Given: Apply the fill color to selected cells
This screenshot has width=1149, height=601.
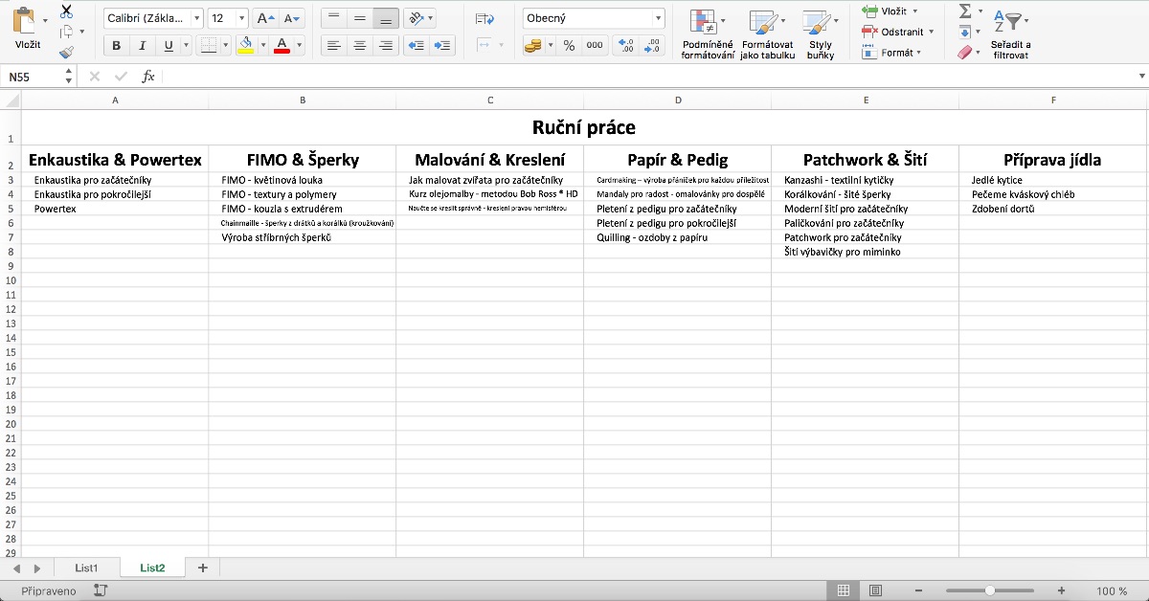Looking at the screenshot, I should 247,44.
